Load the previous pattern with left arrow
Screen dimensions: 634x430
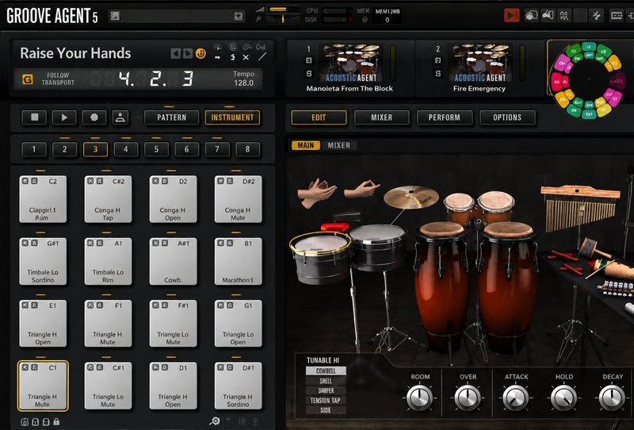click(x=175, y=53)
